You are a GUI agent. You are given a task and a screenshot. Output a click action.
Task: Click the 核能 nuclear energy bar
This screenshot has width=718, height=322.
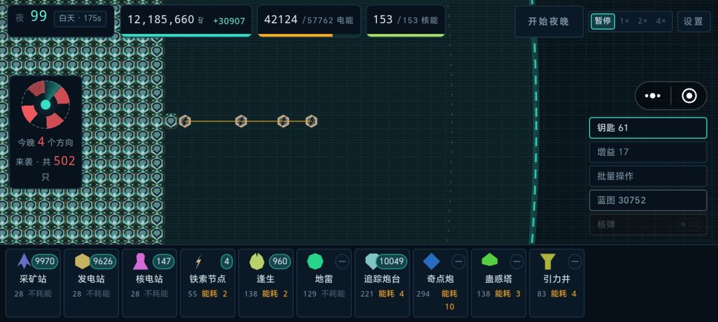pos(406,35)
